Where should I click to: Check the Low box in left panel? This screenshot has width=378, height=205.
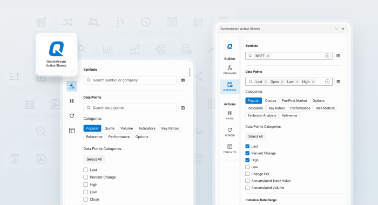tap(85, 192)
